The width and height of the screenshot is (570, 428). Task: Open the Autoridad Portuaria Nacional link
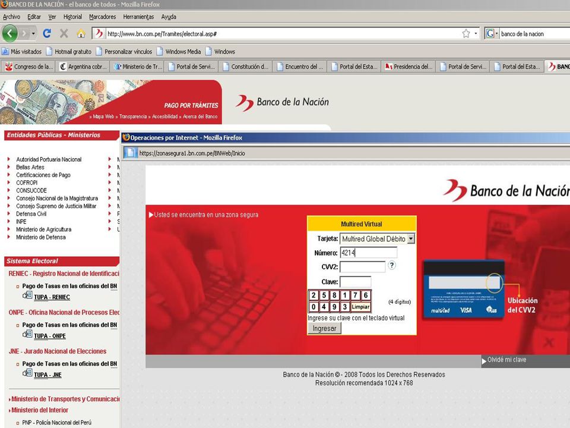tap(49, 159)
